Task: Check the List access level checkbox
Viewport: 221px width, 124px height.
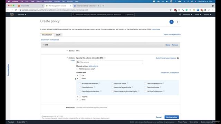Action: [x=80, y=75]
